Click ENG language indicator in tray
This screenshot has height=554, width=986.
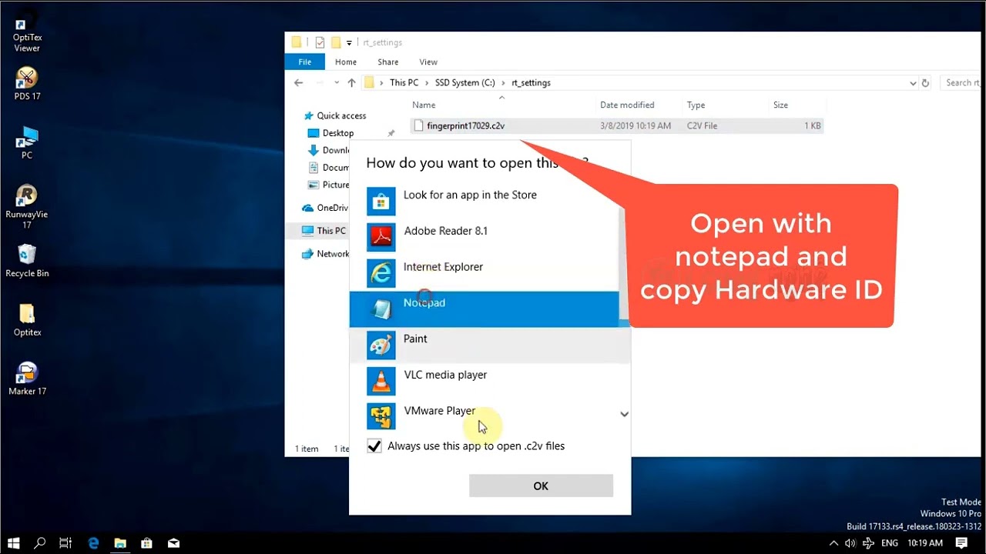coord(890,543)
